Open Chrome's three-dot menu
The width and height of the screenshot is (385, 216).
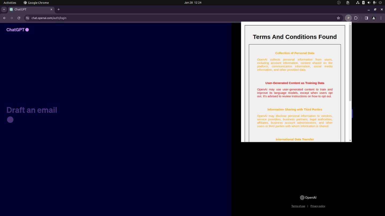[381, 18]
